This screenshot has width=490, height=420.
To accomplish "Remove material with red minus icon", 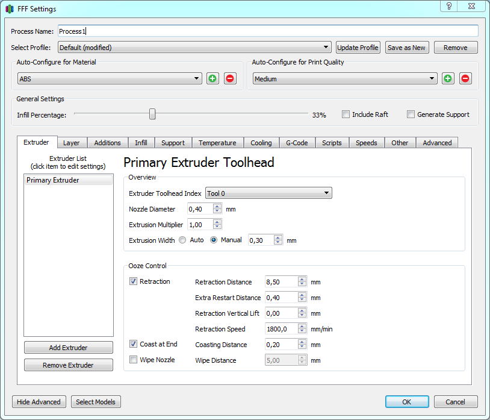I will 230,78.
